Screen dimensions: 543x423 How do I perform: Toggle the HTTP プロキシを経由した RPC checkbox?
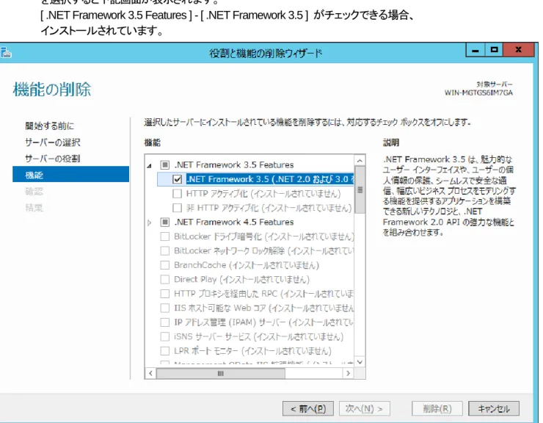(x=165, y=294)
